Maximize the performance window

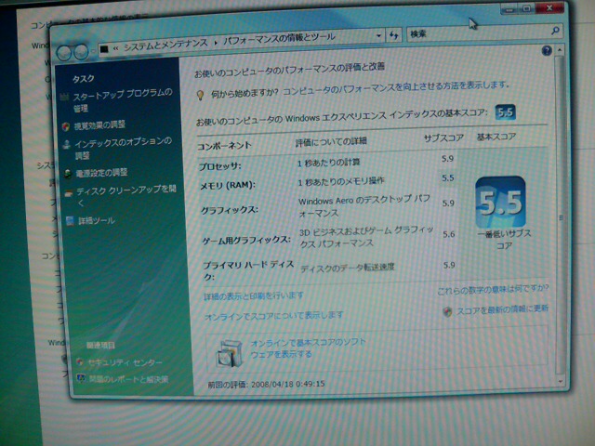(527, 8)
